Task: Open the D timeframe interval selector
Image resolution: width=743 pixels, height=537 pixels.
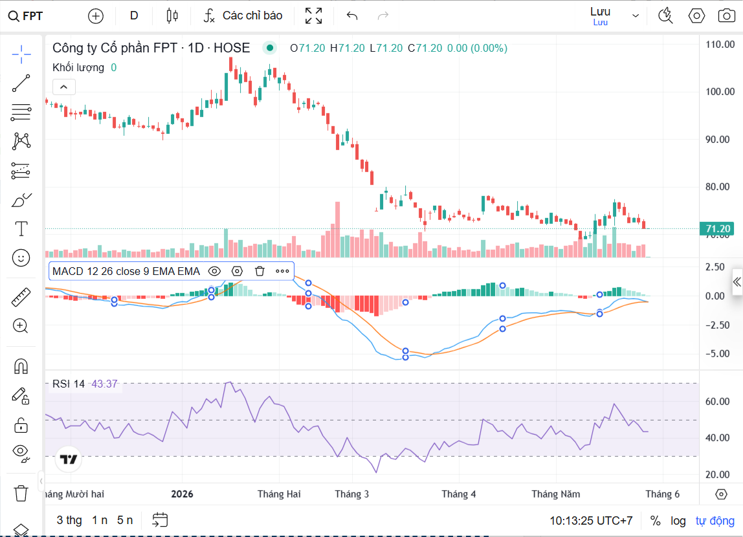Action: click(134, 16)
